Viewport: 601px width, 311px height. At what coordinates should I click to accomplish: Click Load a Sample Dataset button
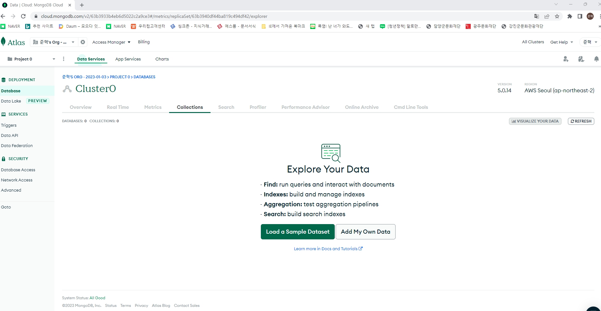tap(298, 232)
